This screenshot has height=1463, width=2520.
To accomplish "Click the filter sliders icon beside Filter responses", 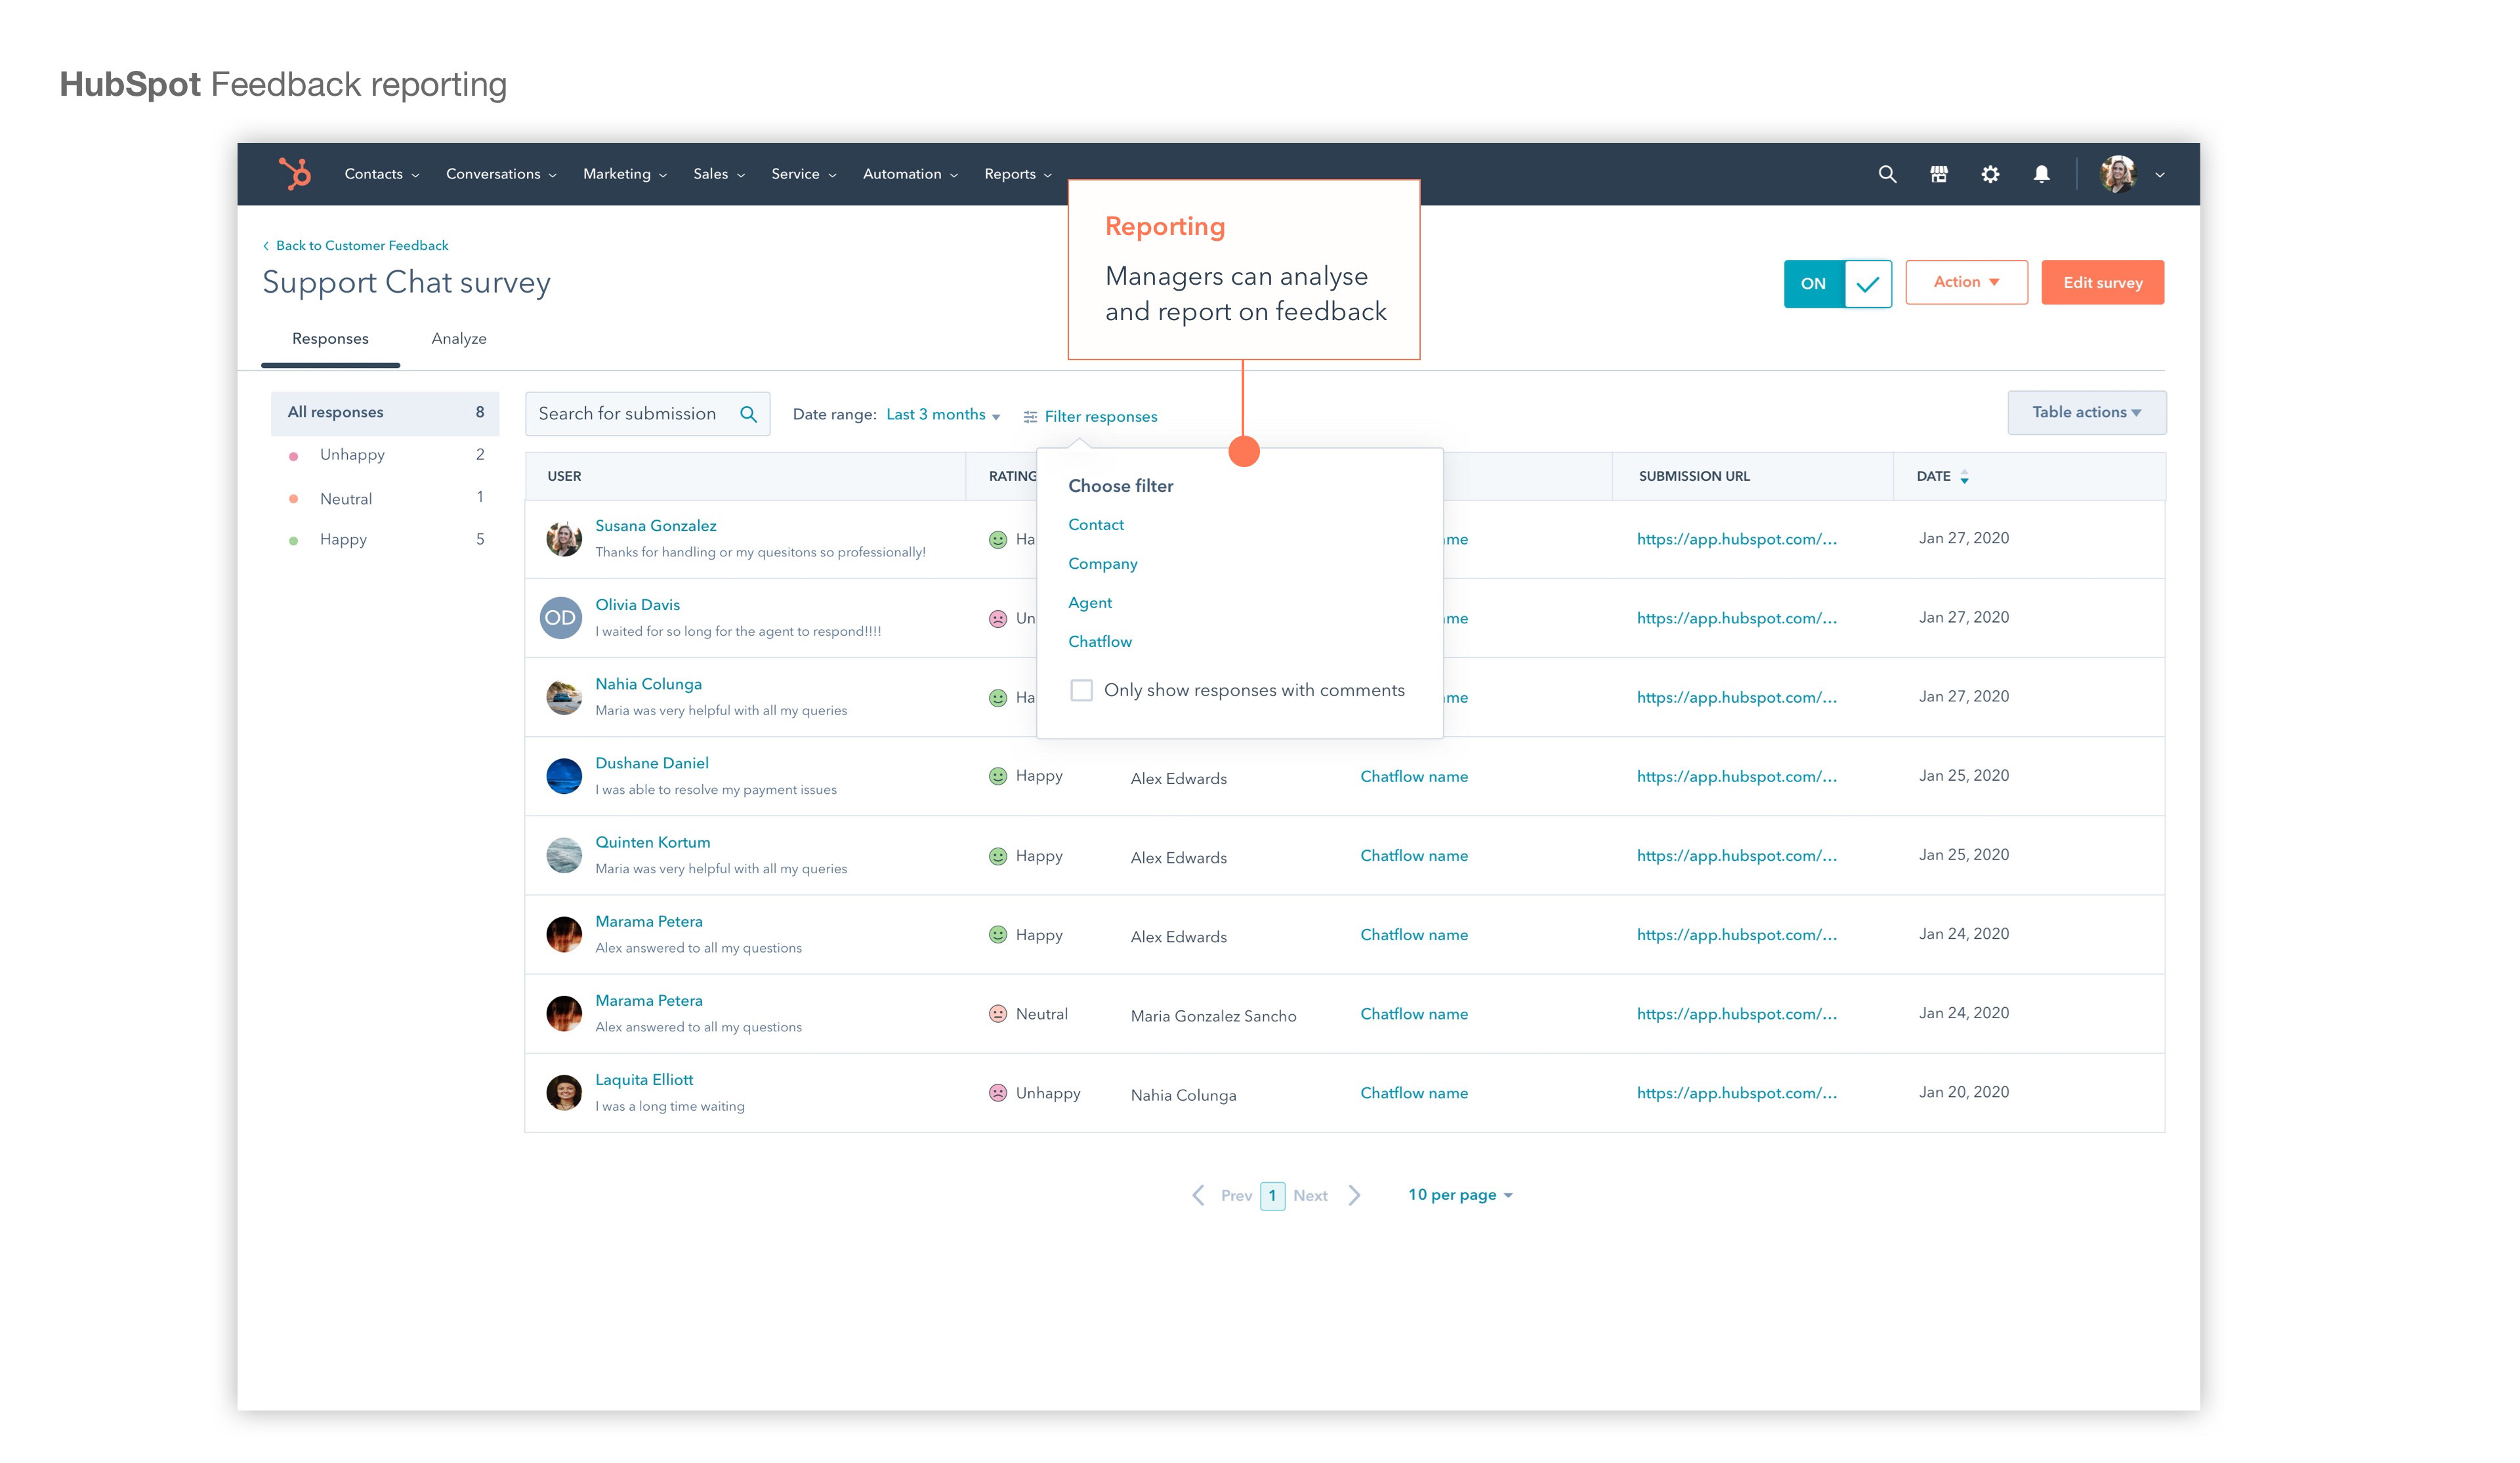I will 1030,417.
